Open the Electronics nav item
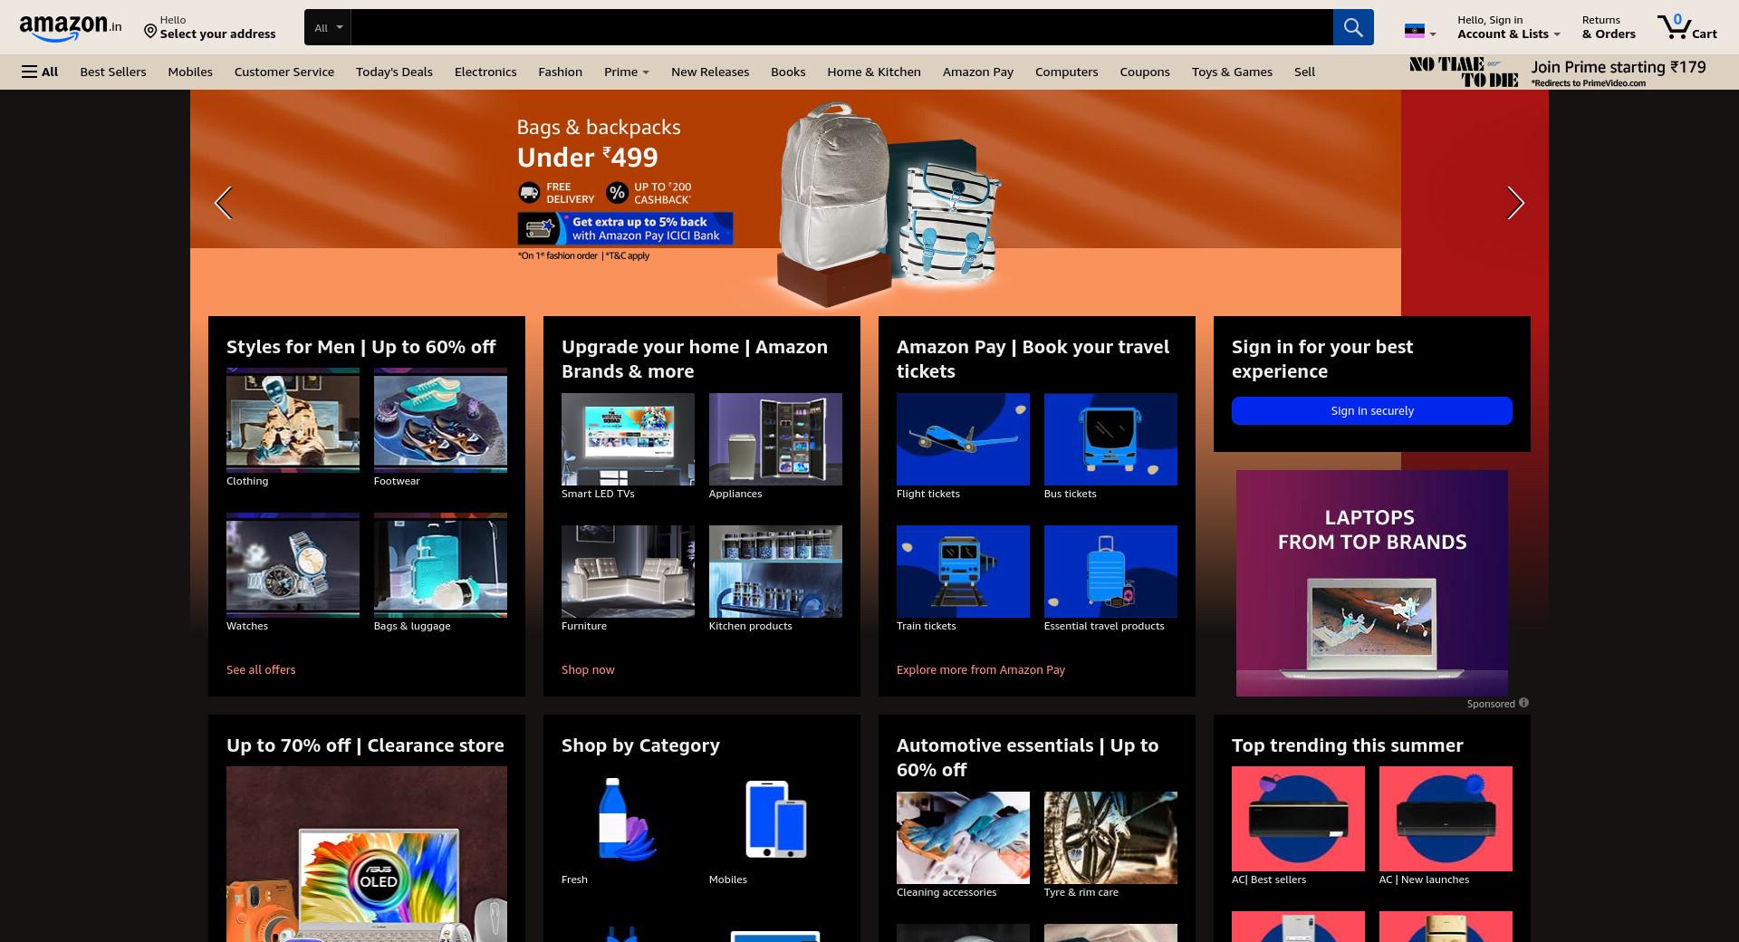 click(485, 72)
